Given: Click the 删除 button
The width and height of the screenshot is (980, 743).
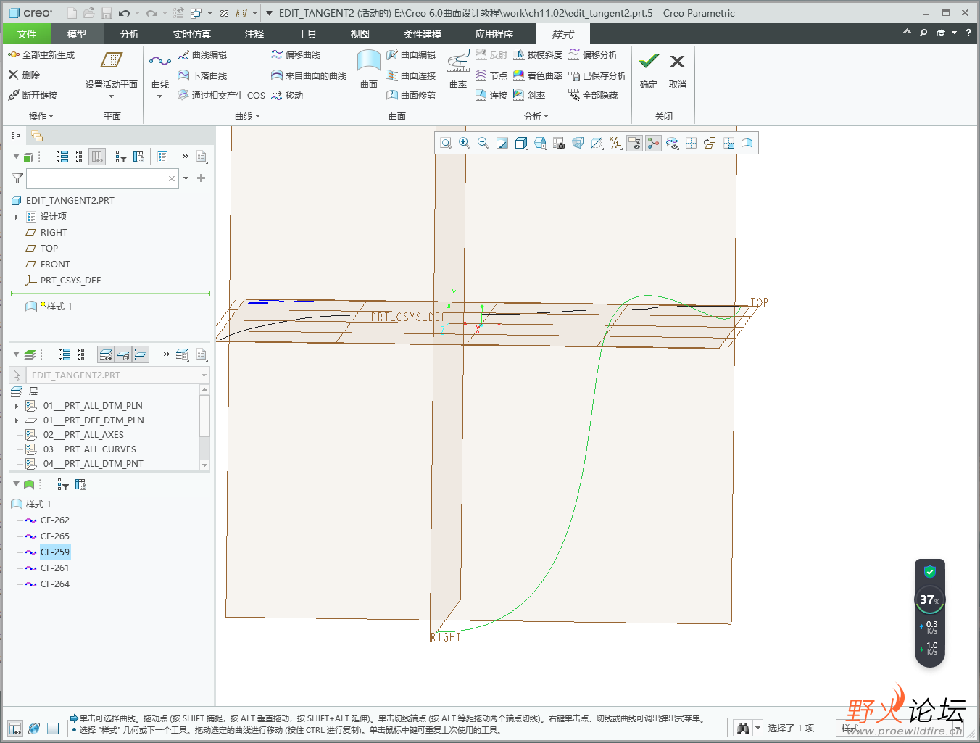Looking at the screenshot, I should (x=24, y=75).
